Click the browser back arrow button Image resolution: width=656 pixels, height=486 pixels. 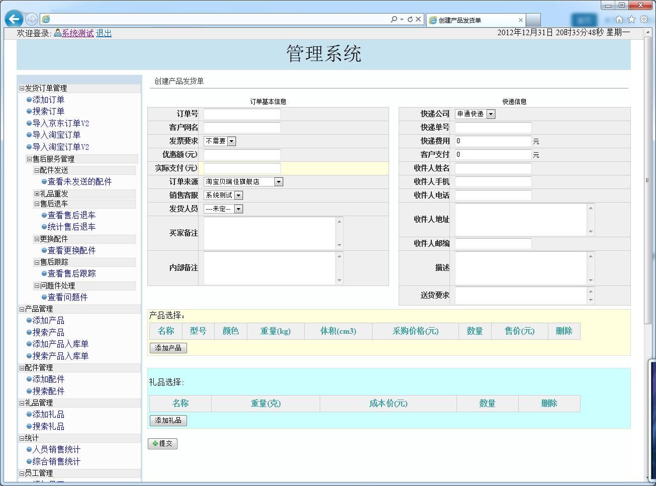click(x=14, y=19)
